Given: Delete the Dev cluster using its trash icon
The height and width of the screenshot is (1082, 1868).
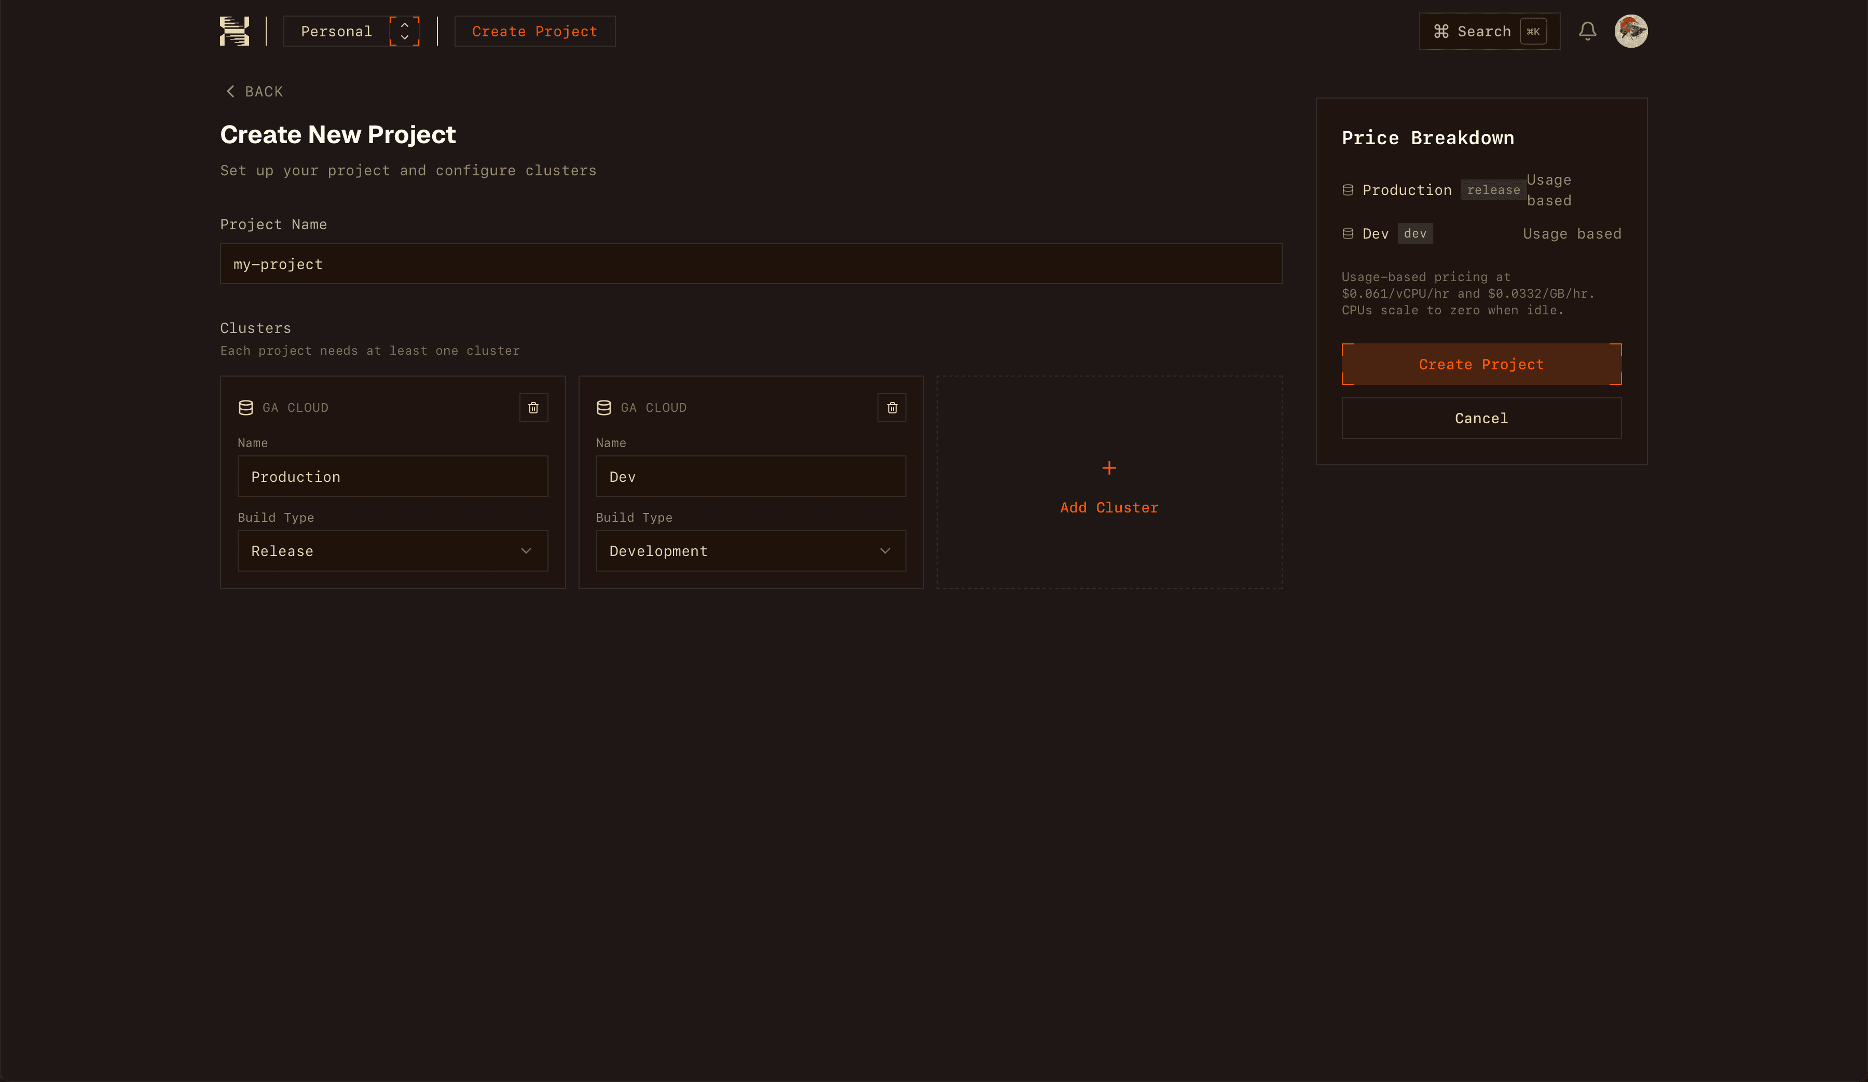Looking at the screenshot, I should pyautogui.click(x=892, y=407).
